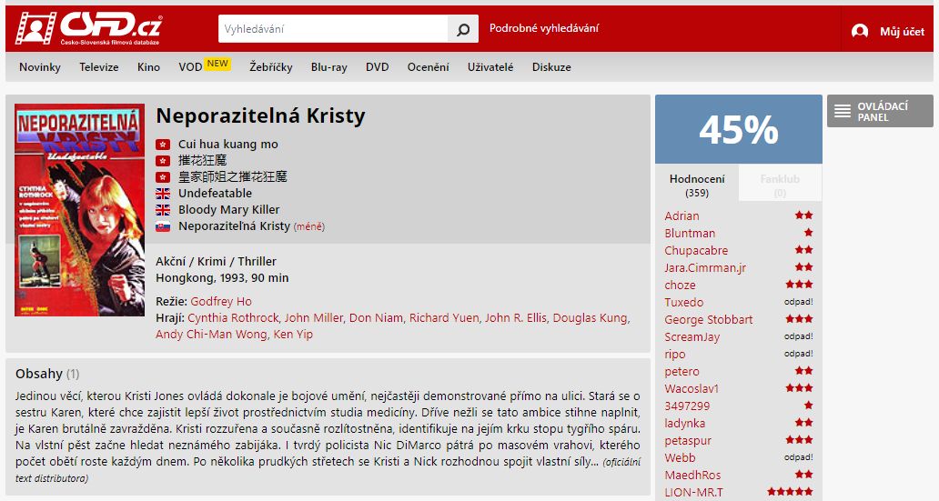The width and height of the screenshot is (939, 501).
Task: Open user 3497299's profile
Action: pos(687,406)
